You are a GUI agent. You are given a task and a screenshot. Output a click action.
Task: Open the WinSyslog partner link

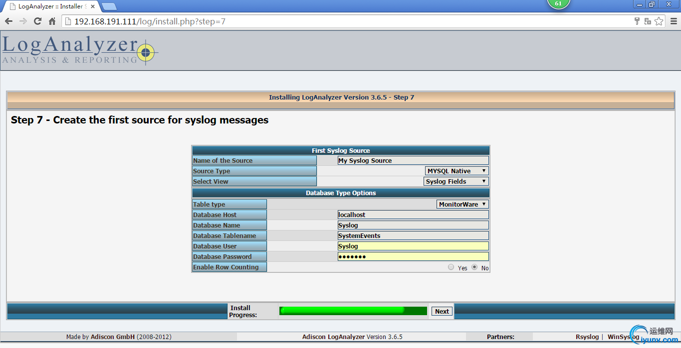pos(623,337)
